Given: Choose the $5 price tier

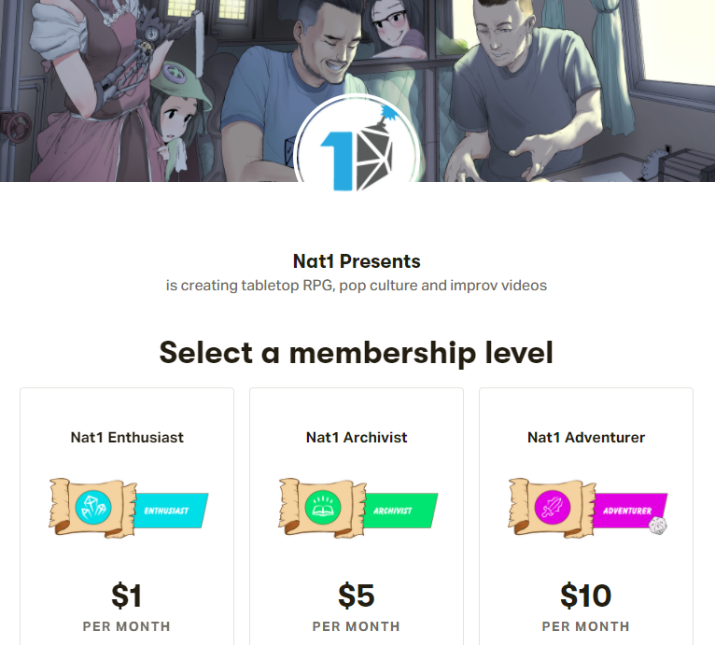Looking at the screenshot, I should point(357,595).
